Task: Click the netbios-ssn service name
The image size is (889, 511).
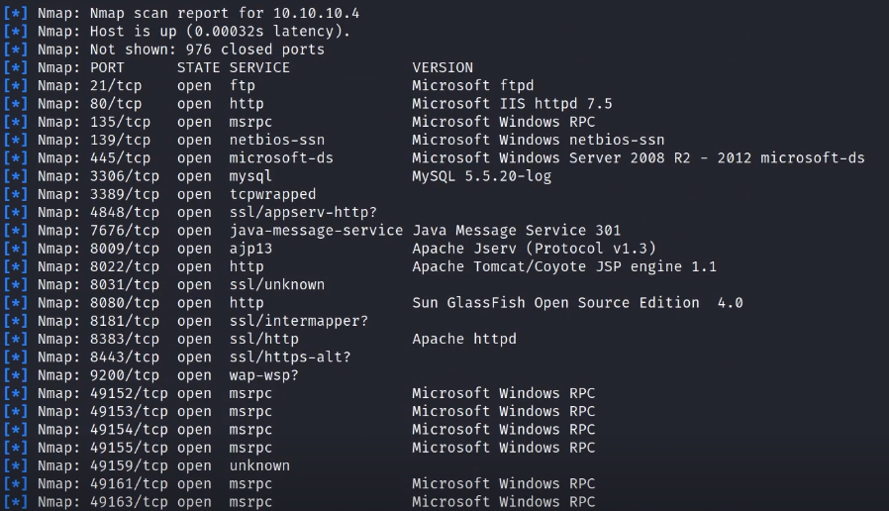Action: tap(276, 140)
